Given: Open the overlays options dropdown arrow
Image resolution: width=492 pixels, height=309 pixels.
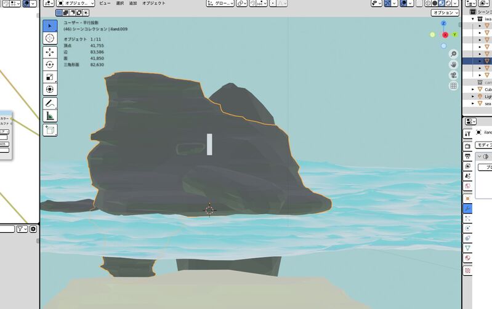Looking at the screenshot, I should click(410, 3).
